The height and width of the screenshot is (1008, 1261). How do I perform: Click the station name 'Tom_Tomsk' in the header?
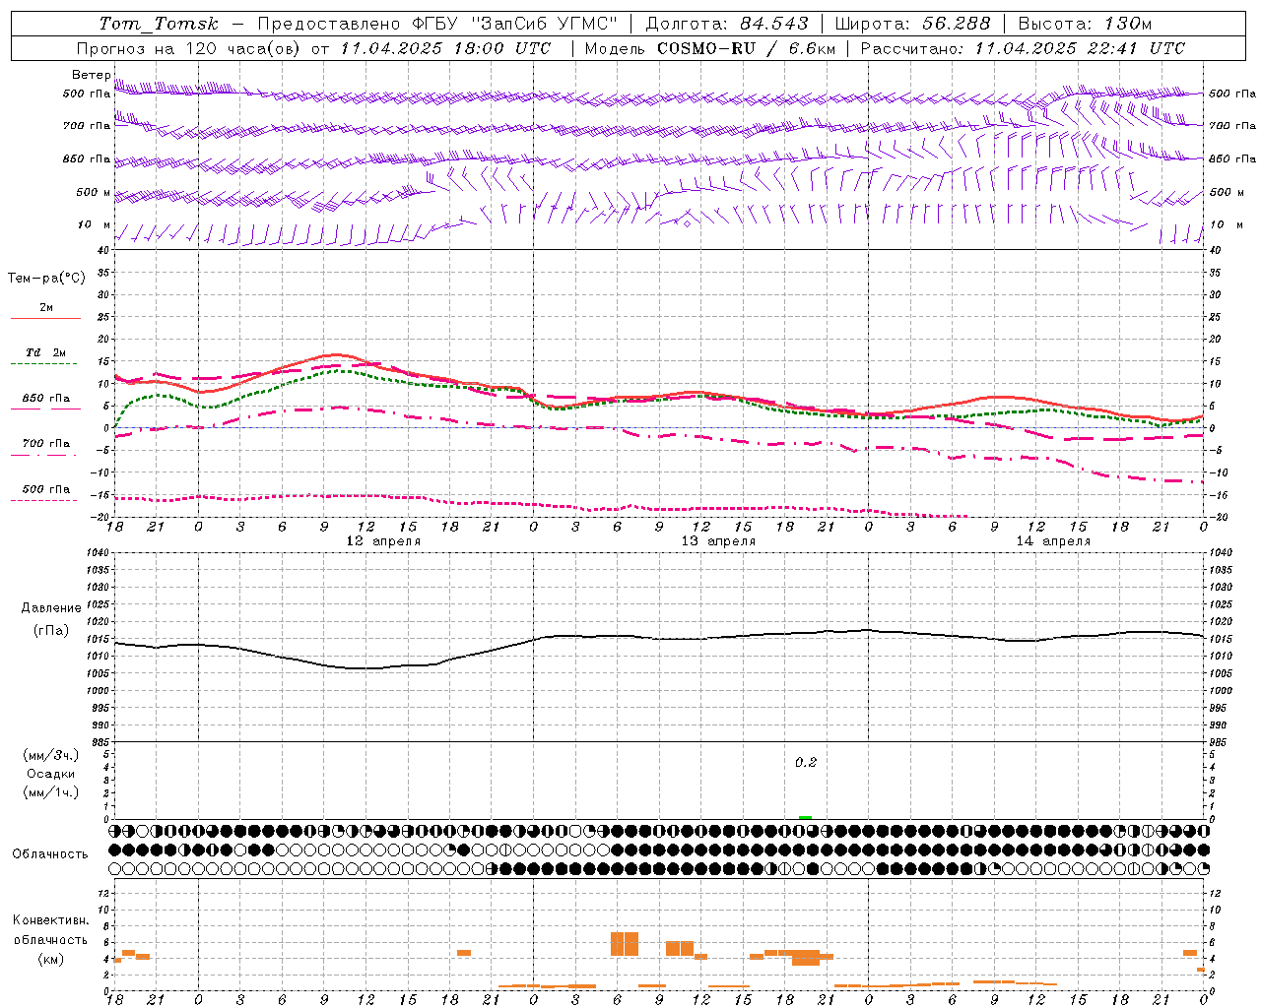tap(159, 24)
